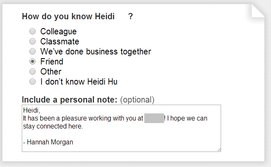Pick the business together radio circle
Image resolution: width=271 pixels, height=167 pixels.
click(x=32, y=51)
